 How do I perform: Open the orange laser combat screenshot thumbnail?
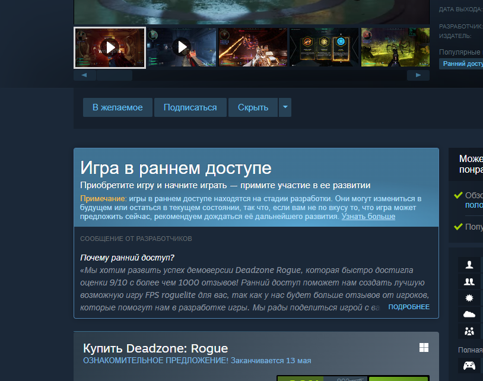click(x=253, y=47)
